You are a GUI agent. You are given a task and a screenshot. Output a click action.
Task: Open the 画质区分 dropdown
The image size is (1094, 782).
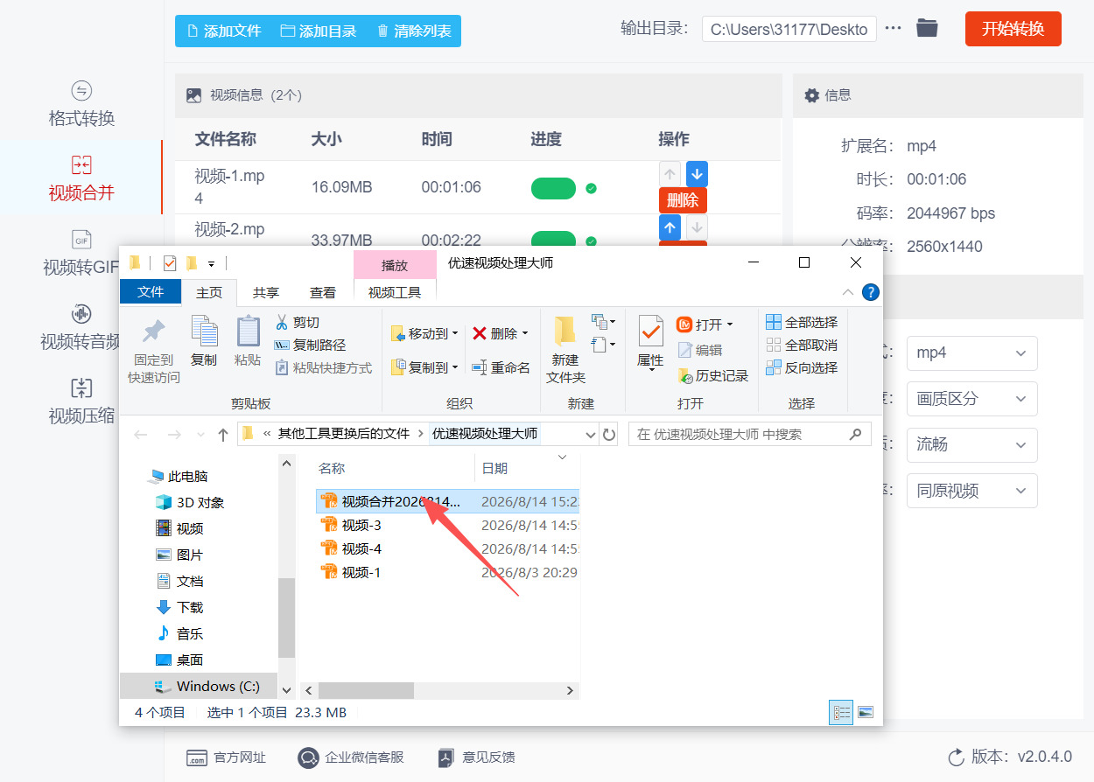(x=971, y=399)
